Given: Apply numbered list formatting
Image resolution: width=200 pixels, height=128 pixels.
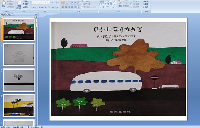Looking at the screenshot, I should coord(67,3).
